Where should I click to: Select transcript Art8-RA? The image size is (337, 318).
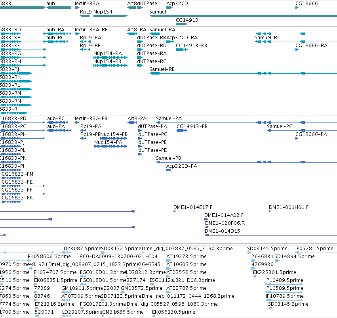tap(137, 29)
